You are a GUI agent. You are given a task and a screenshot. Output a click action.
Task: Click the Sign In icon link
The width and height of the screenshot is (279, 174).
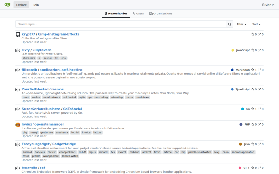point(268,5)
